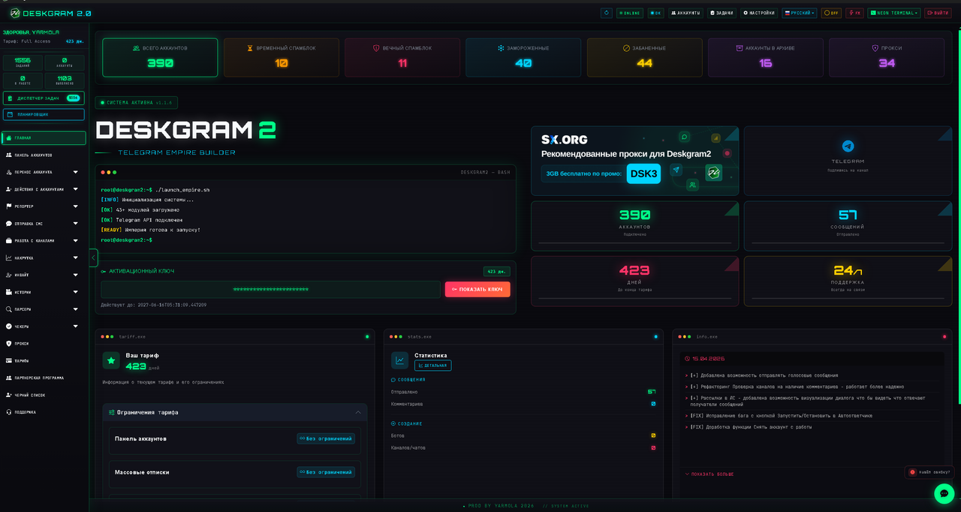Click the masked activation key field
Screen dimensions: 961x512
[270, 289]
